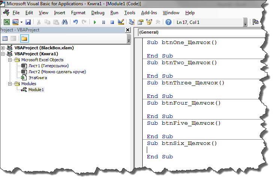The image size is (276, 183).
Task: Open the File menu
Action: 16,13
